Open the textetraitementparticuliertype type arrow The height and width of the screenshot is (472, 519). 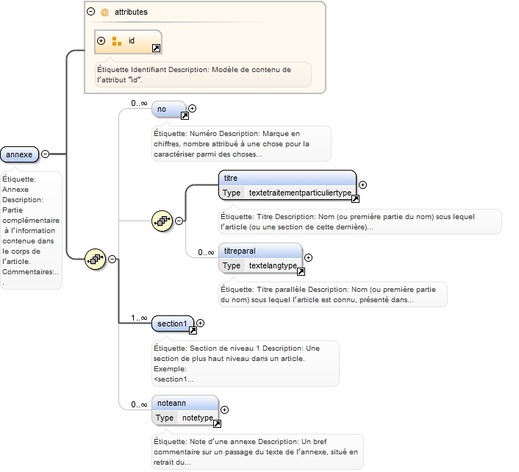tap(355, 199)
